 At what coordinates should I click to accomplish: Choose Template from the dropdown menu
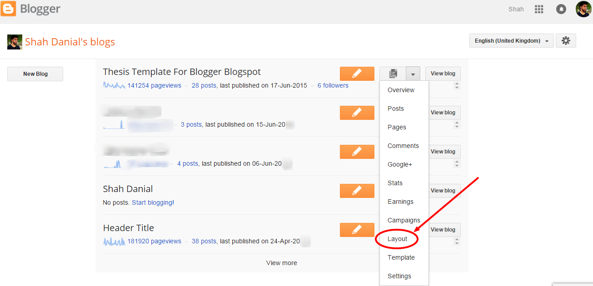click(x=404, y=257)
